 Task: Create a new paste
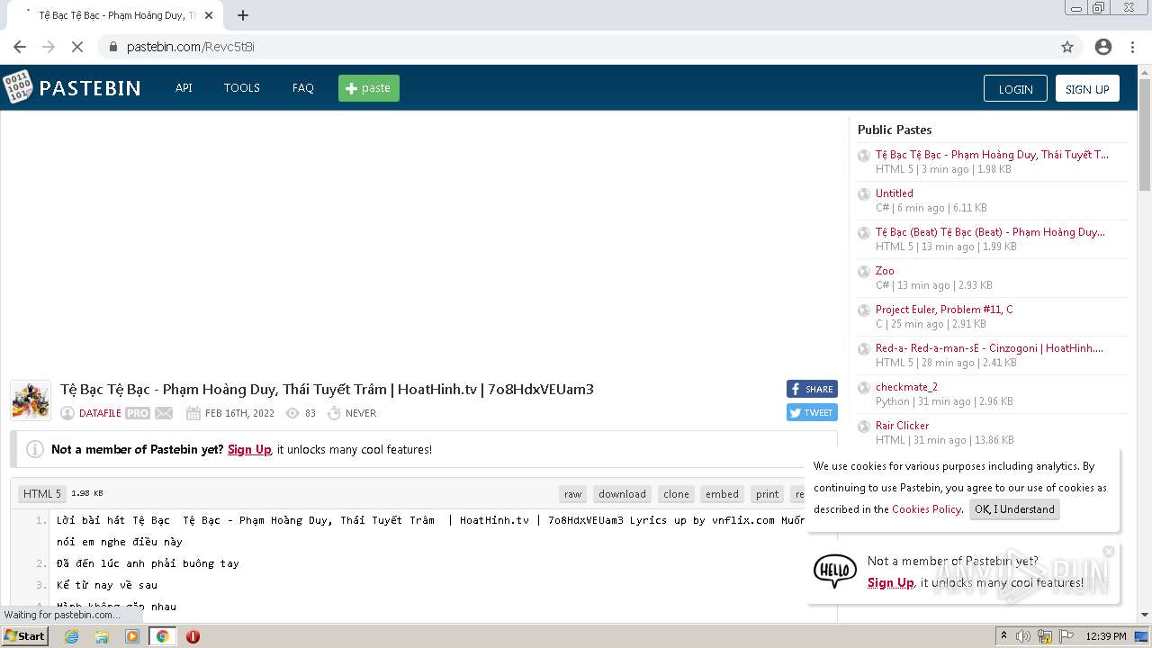(369, 88)
